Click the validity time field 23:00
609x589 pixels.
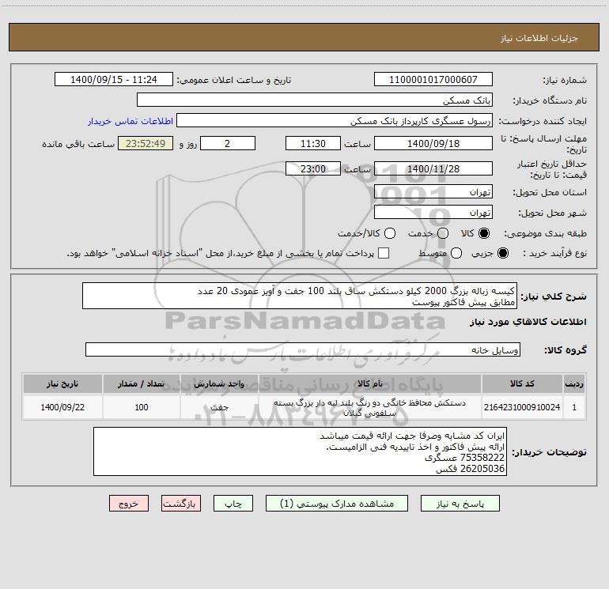pyautogui.click(x=313, y=168)
